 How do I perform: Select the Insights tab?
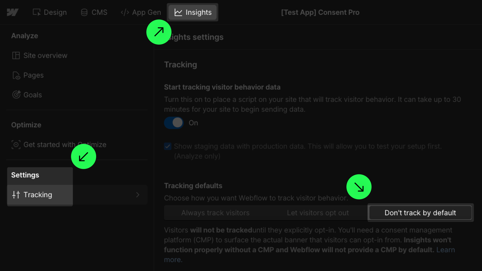(x=193, y=12)
